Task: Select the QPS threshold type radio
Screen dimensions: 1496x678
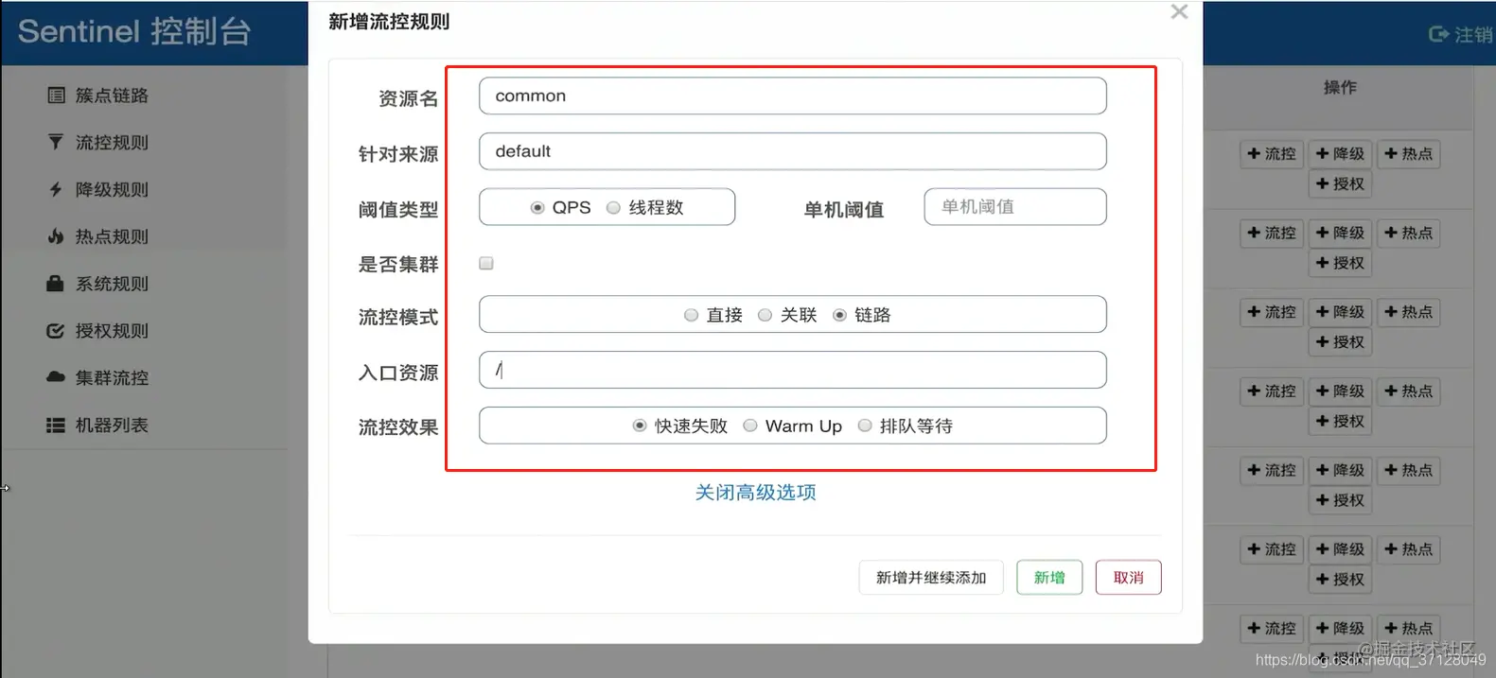Action: click(x=537, y=207)
